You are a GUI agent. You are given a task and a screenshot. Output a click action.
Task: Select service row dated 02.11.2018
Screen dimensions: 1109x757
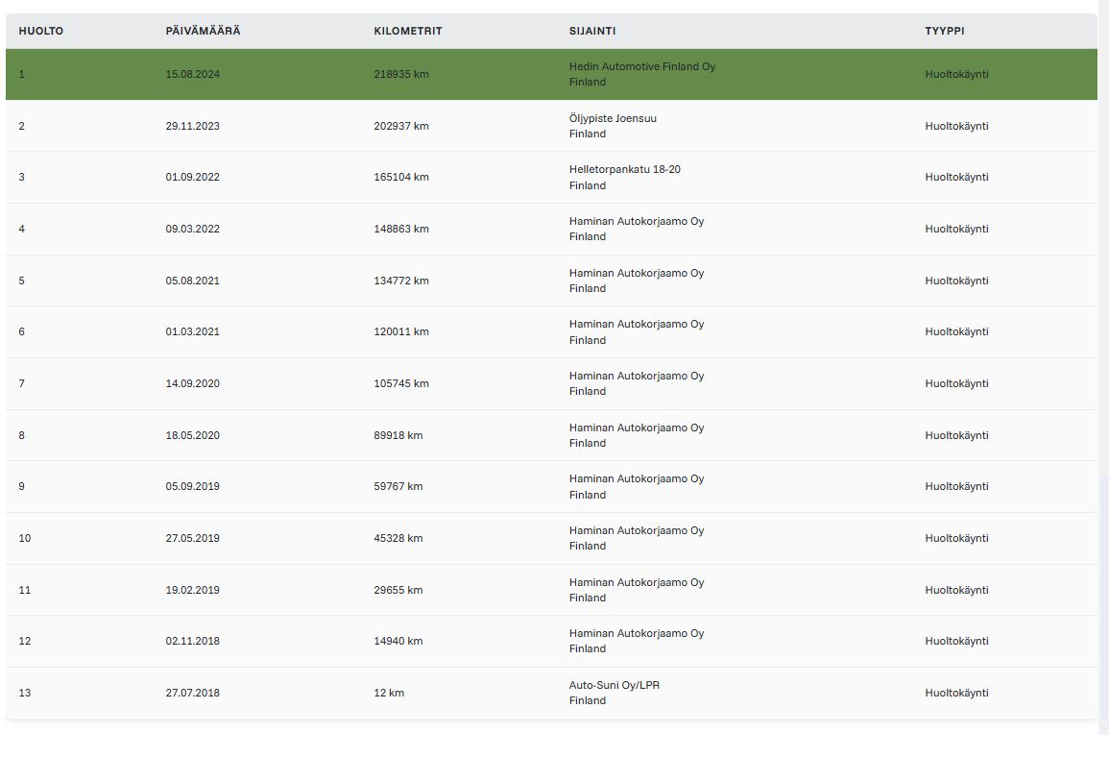[x=552, y=641]
